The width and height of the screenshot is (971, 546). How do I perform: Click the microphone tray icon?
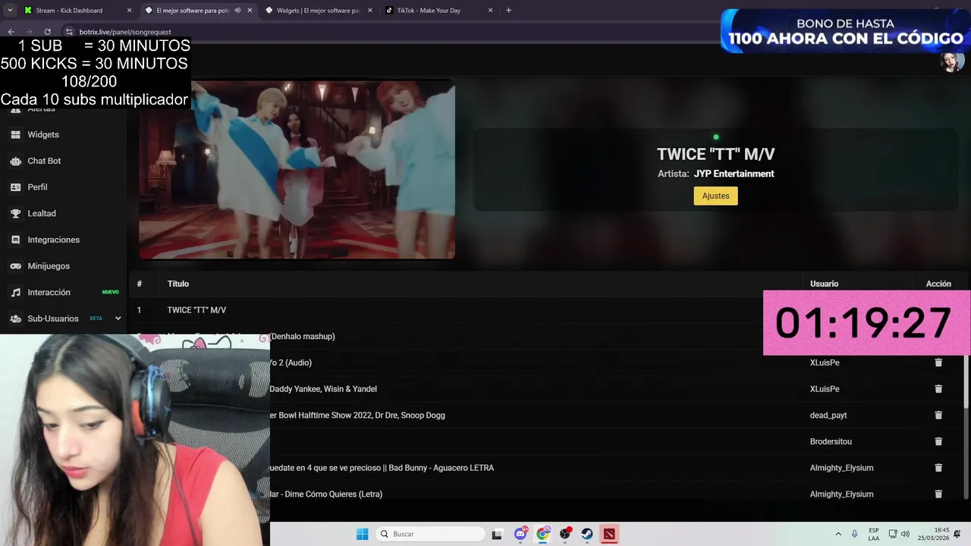tap(855, 534)
